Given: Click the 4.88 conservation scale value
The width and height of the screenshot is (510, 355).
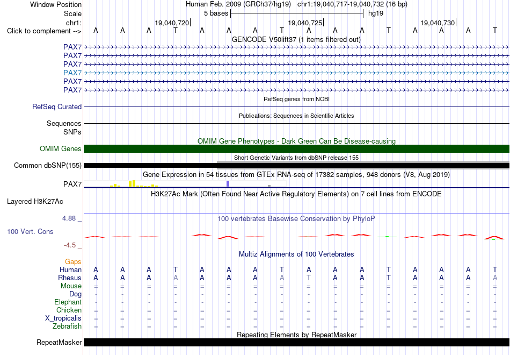Looking at the screenshot, I should [69, 218].
